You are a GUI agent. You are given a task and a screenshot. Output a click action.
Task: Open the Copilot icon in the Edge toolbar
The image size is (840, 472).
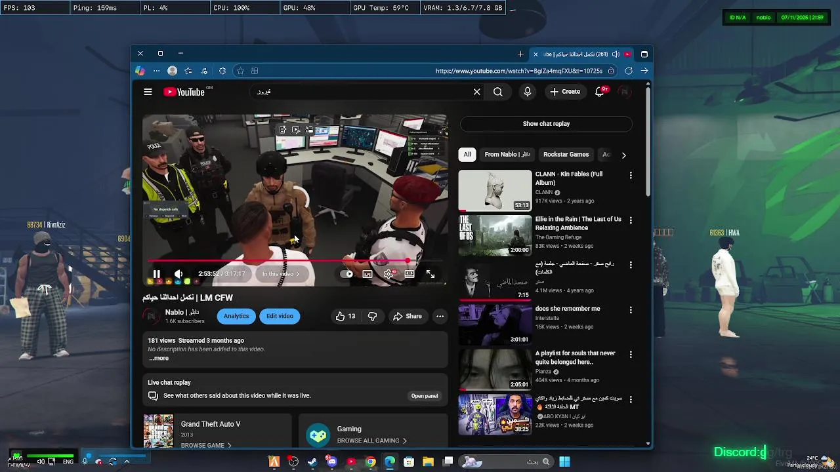(140, 71)
